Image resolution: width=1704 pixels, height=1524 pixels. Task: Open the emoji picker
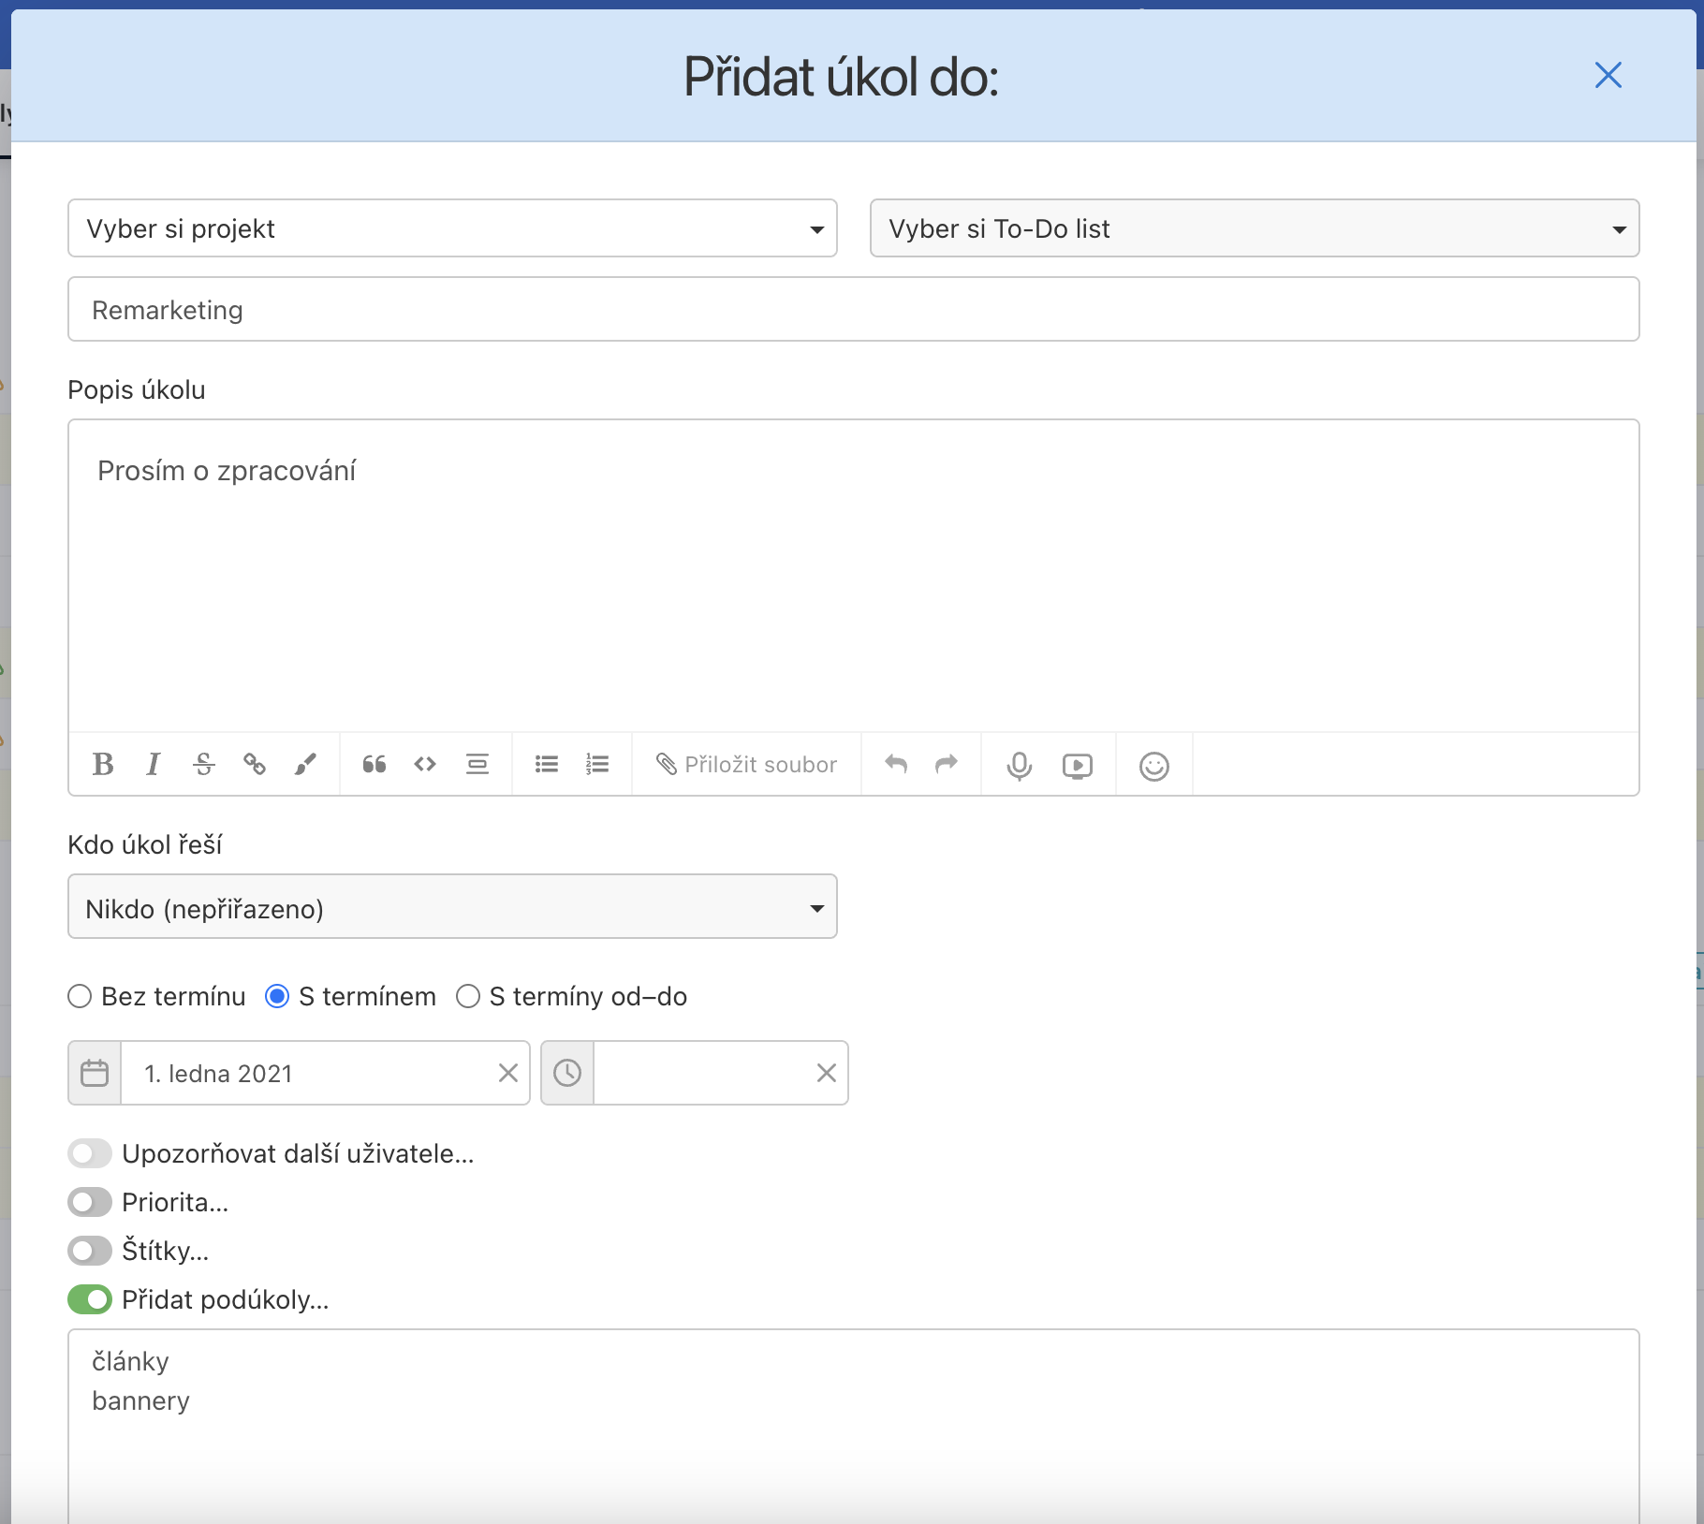coord(1154,767)
